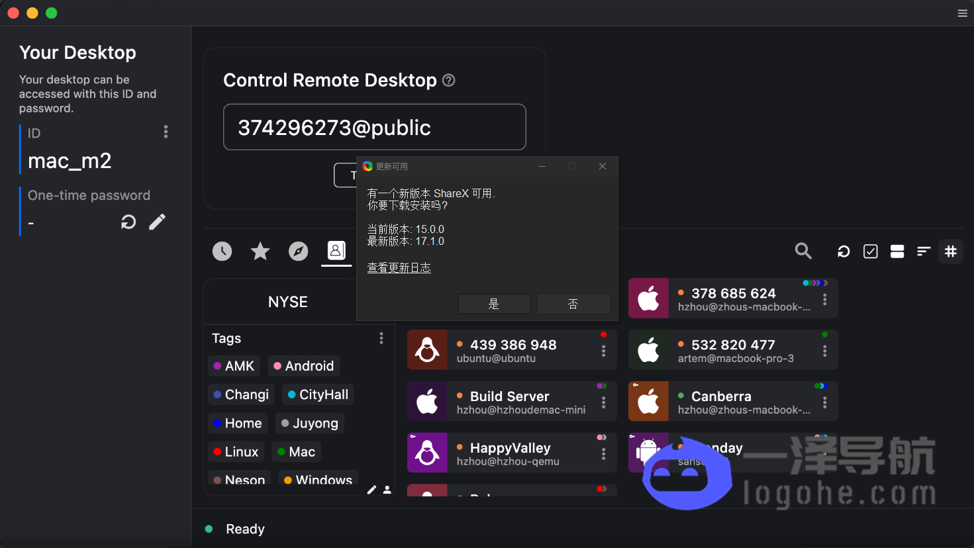The height and width of the screenshot is (548, 974).
Task: Select the AMK tag
Action: click(x=234, y=366)
